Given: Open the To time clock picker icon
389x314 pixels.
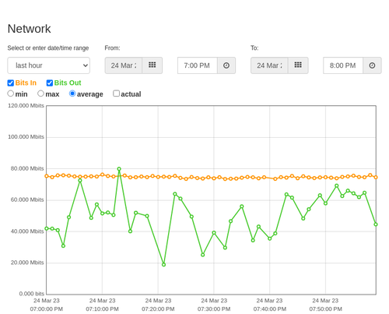Looking at the screenshot, I should pyautogui.click(x=372, y=65).
